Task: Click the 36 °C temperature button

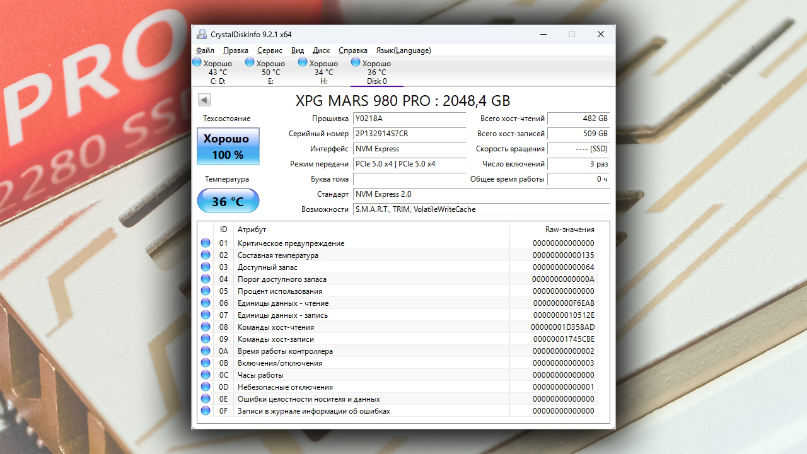Action: (x=228, y=202)
